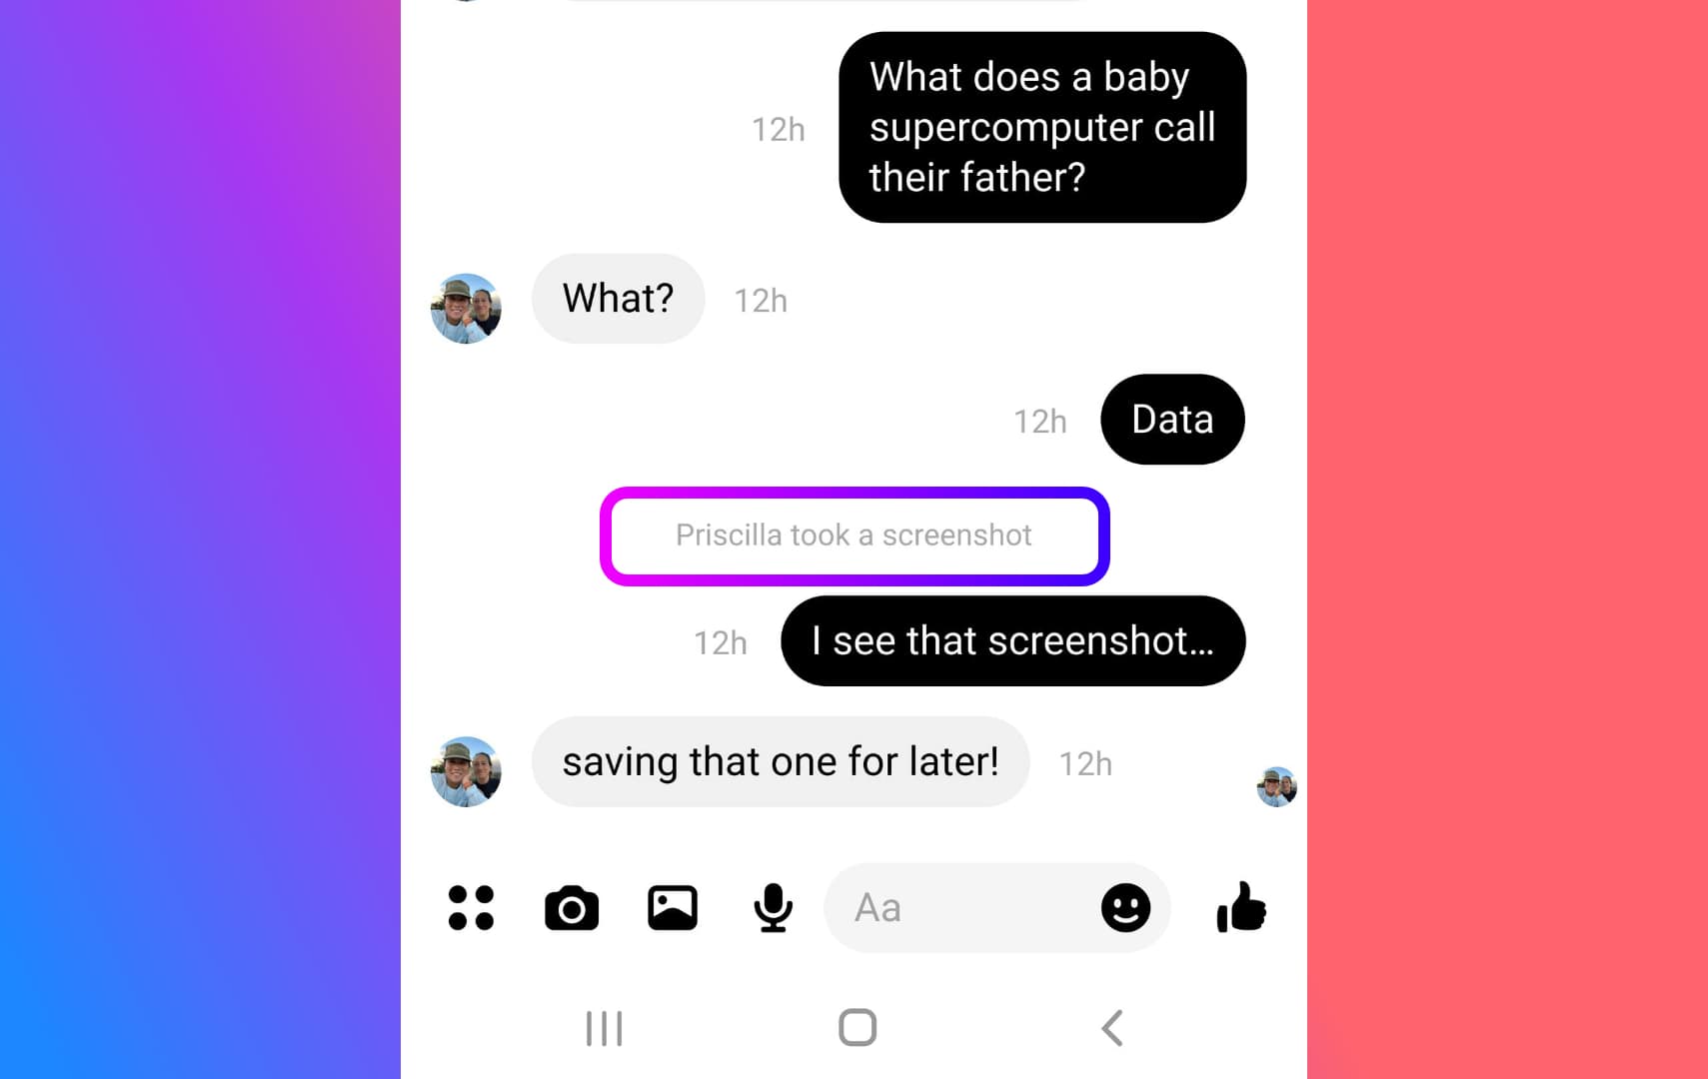Send a thumbs-up like

pos(1241,907)
